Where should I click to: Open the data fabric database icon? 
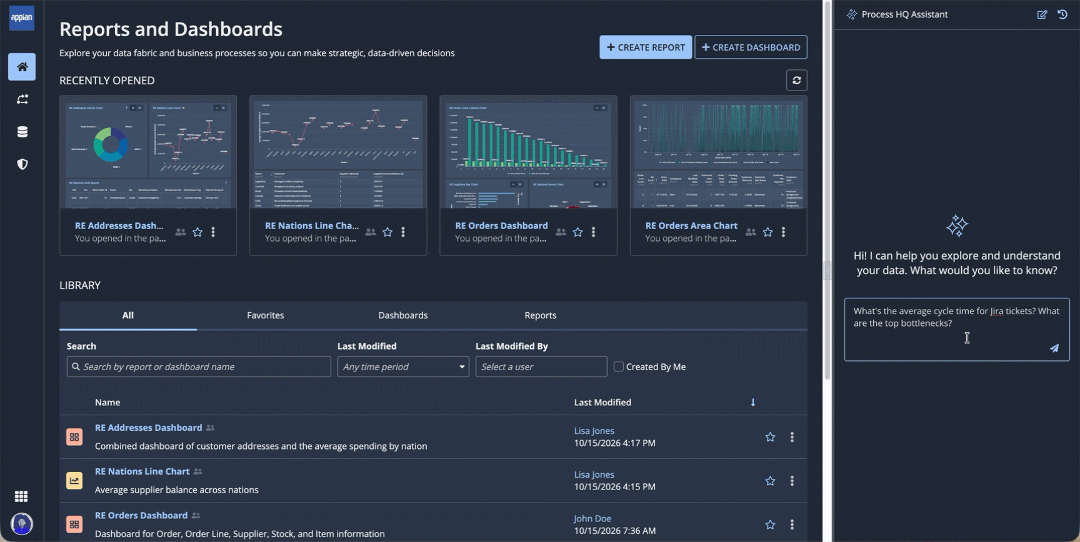(22, 132)
